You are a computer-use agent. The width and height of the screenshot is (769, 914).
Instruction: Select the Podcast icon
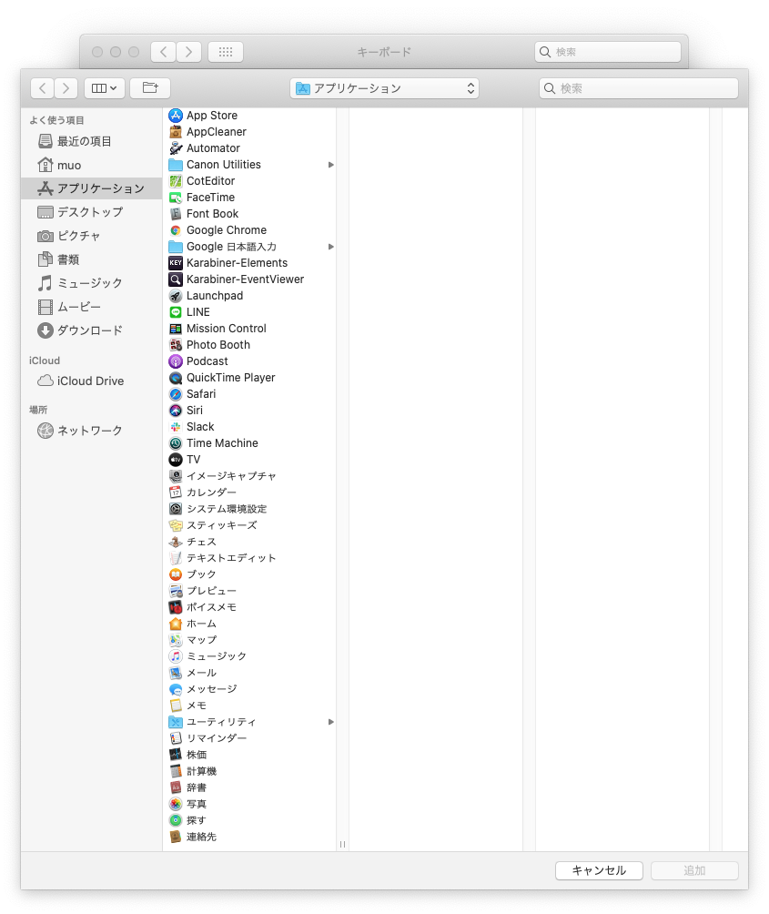point(176,361)
